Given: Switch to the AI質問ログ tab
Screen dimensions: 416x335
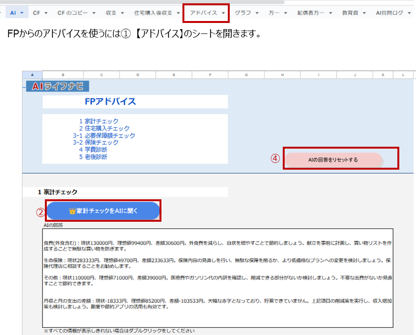Looking at the screenshot, I should point(389,13).
